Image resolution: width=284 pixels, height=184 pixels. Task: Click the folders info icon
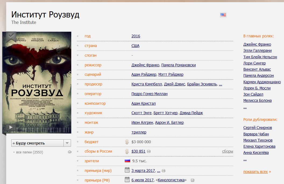69,152
